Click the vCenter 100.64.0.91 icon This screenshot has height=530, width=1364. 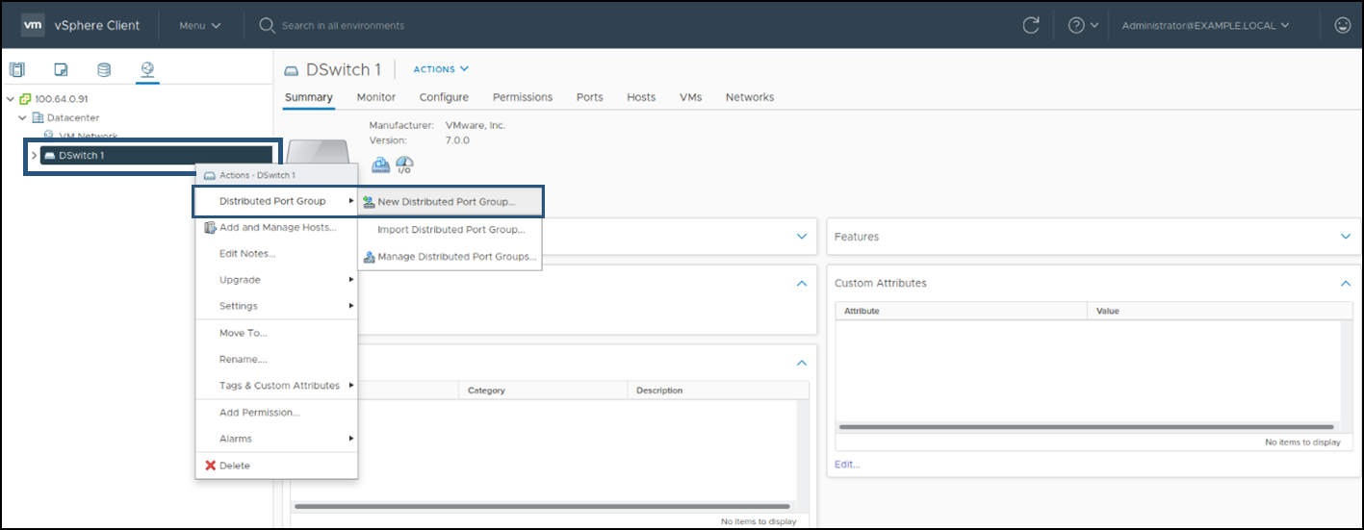click(x=25, y=98)
